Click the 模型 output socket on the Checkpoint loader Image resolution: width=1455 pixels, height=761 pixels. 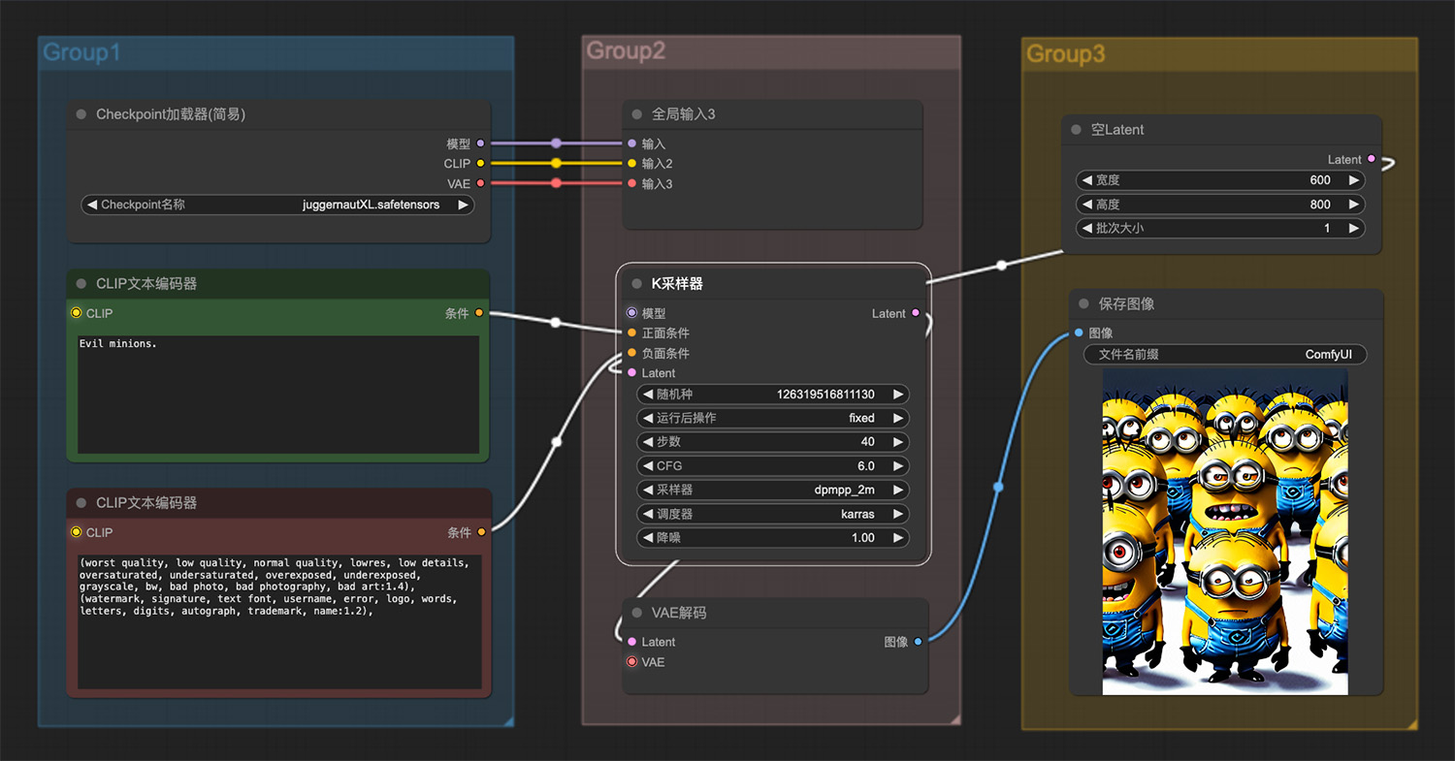tap(480, 143)
